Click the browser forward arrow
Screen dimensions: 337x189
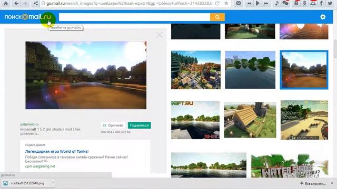(25, 4)
